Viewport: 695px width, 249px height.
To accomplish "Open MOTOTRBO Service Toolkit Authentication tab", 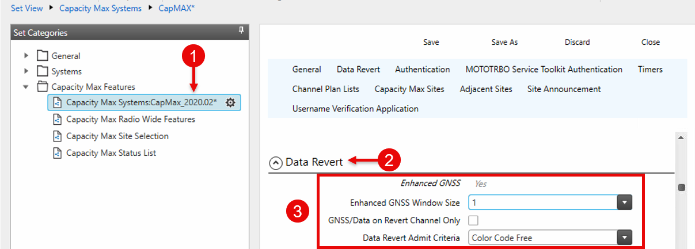I will pos(544,69).
